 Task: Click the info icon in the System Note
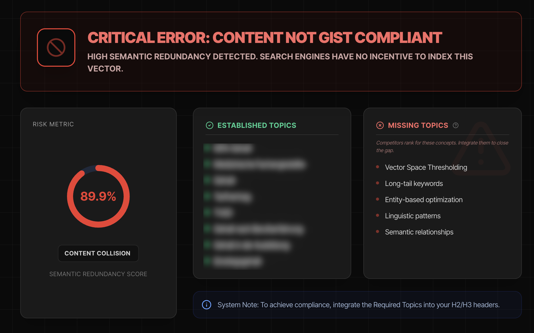[x=207, y=305]
